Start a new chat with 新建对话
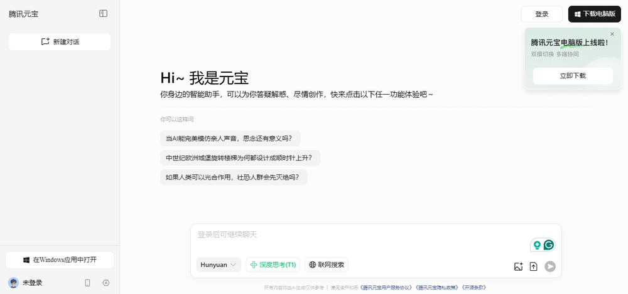This screenshot has width=628, height=294. coord(60,41)
